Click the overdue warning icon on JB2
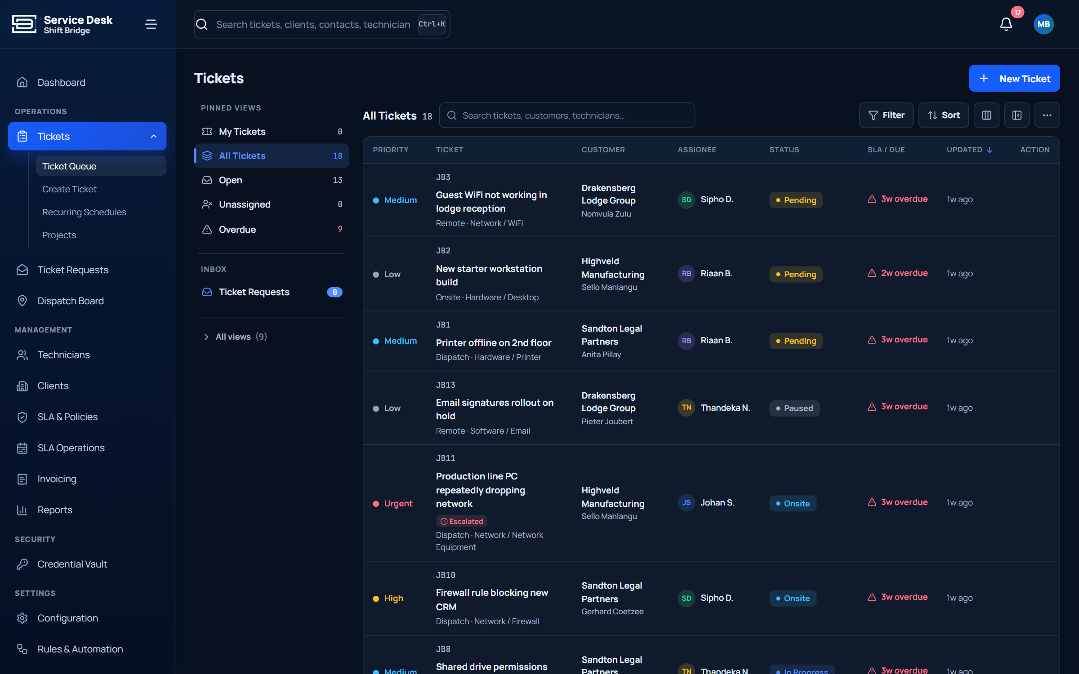Viewport: 1079px width, 674px height. 872,273
